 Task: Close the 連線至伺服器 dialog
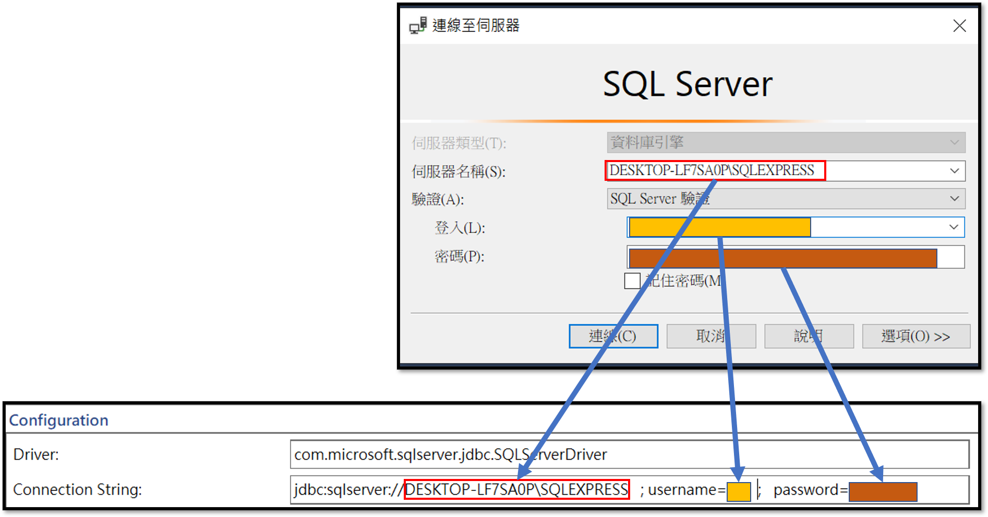pyautogui.click(x=959, y=26)
